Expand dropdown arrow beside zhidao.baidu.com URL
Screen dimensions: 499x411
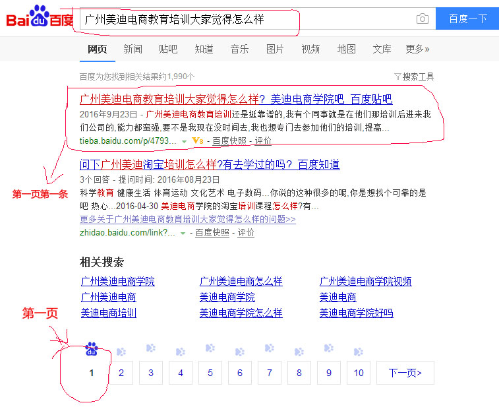click(183, 234)
